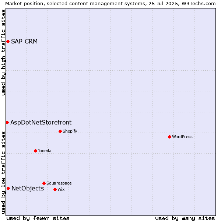
Task: Click the red Squarespace data point
Action: pyautogui.click(x=44, y=183)
